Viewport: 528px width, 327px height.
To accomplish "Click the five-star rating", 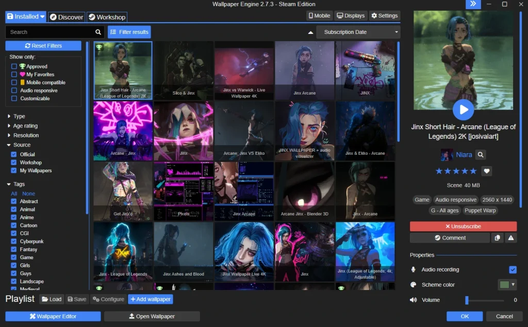I will pos(456,171).
